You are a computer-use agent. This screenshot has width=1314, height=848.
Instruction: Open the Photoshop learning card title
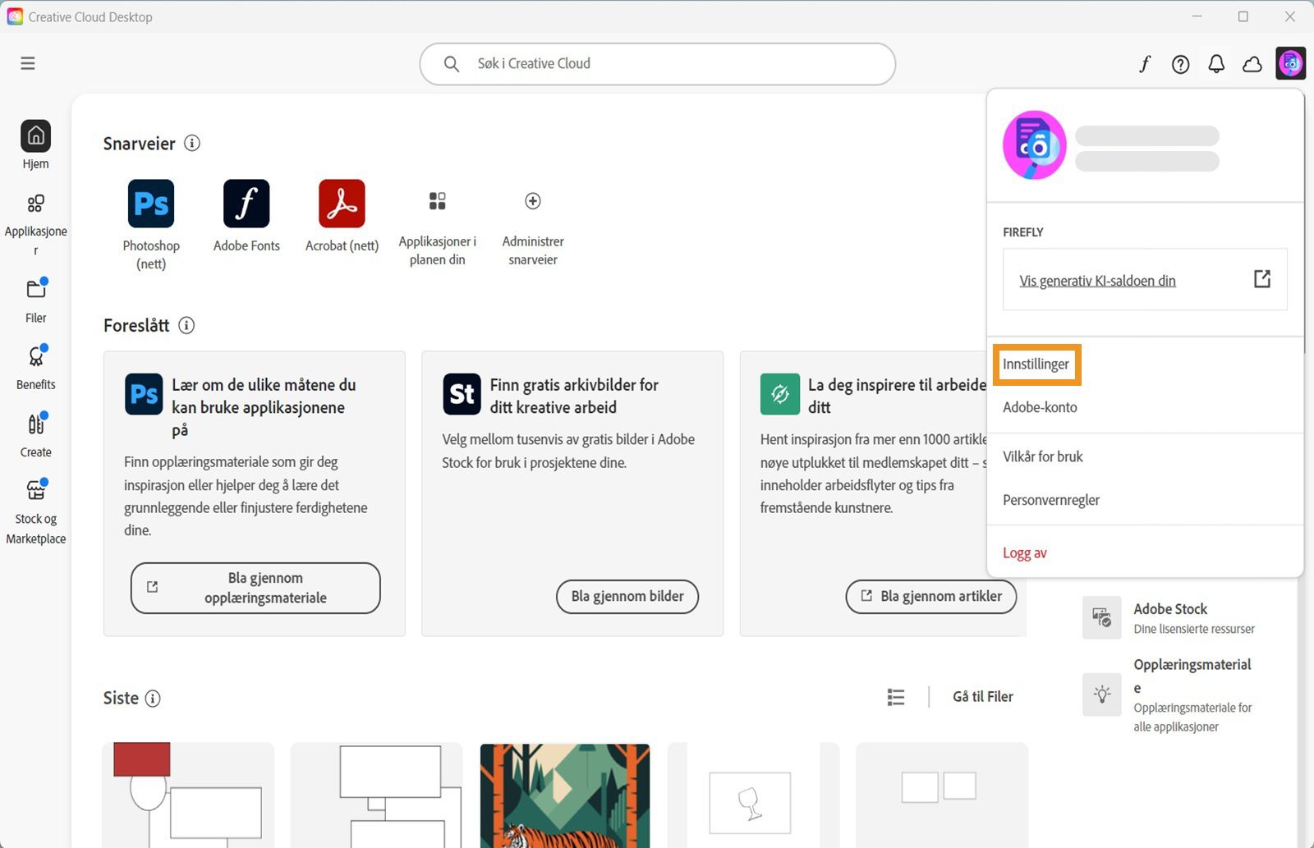click(x=264, y=407)
